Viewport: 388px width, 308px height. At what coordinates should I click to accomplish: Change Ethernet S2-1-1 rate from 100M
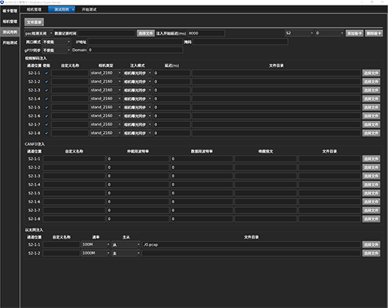point(95,244)
